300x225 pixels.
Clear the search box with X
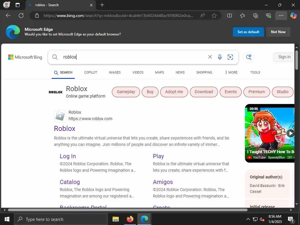click(x=210, y=57)
